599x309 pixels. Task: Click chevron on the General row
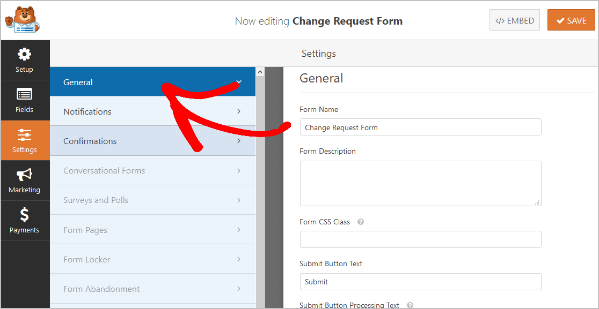[x=239, y=81]
